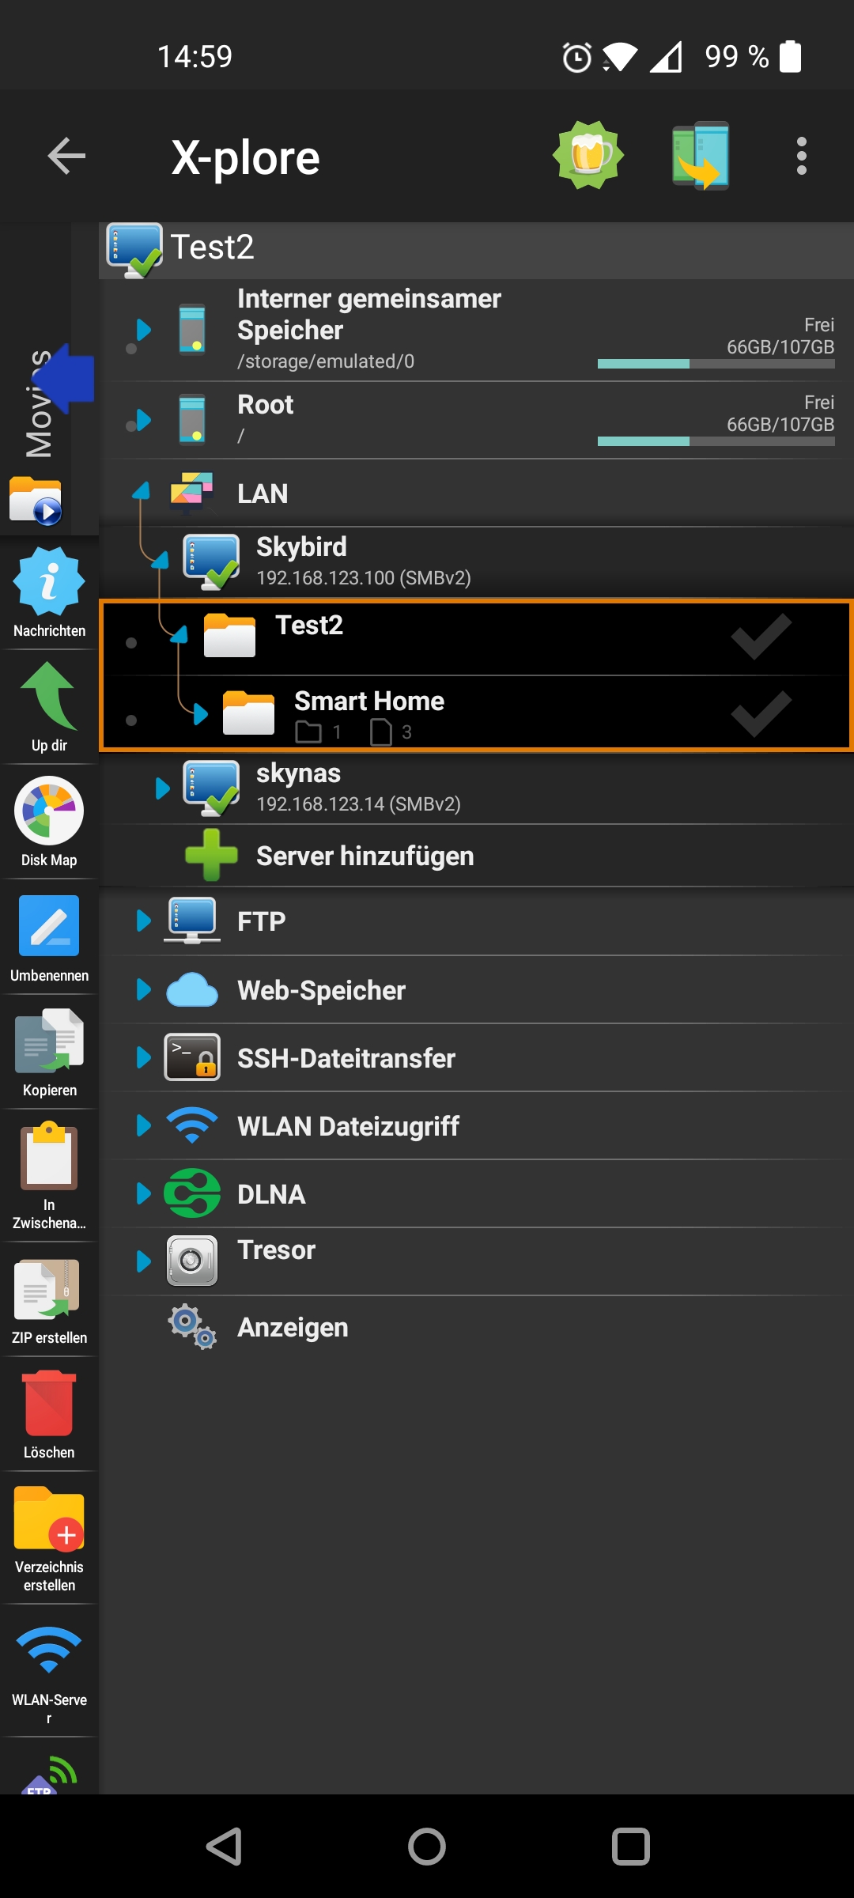Open the three-dot overflow menu
Screen dimensions: 854x1898
pyautogui.click(x=801, y=155)
